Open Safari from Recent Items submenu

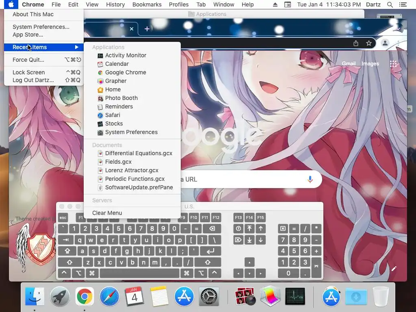[132, 115]
